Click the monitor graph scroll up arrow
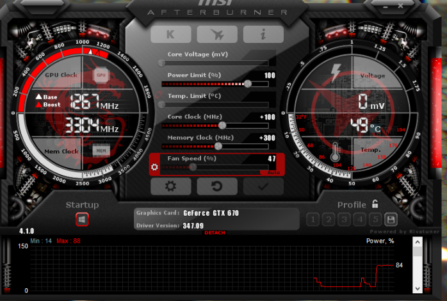 click(418, 242)
